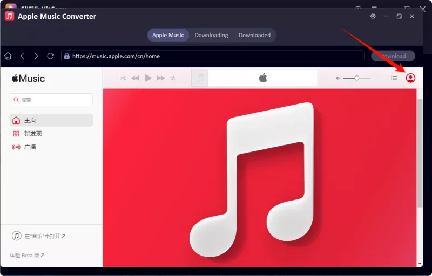Open the 体验 Beta 版 link
Screen dimensions: 432x276
coord(28,256)
